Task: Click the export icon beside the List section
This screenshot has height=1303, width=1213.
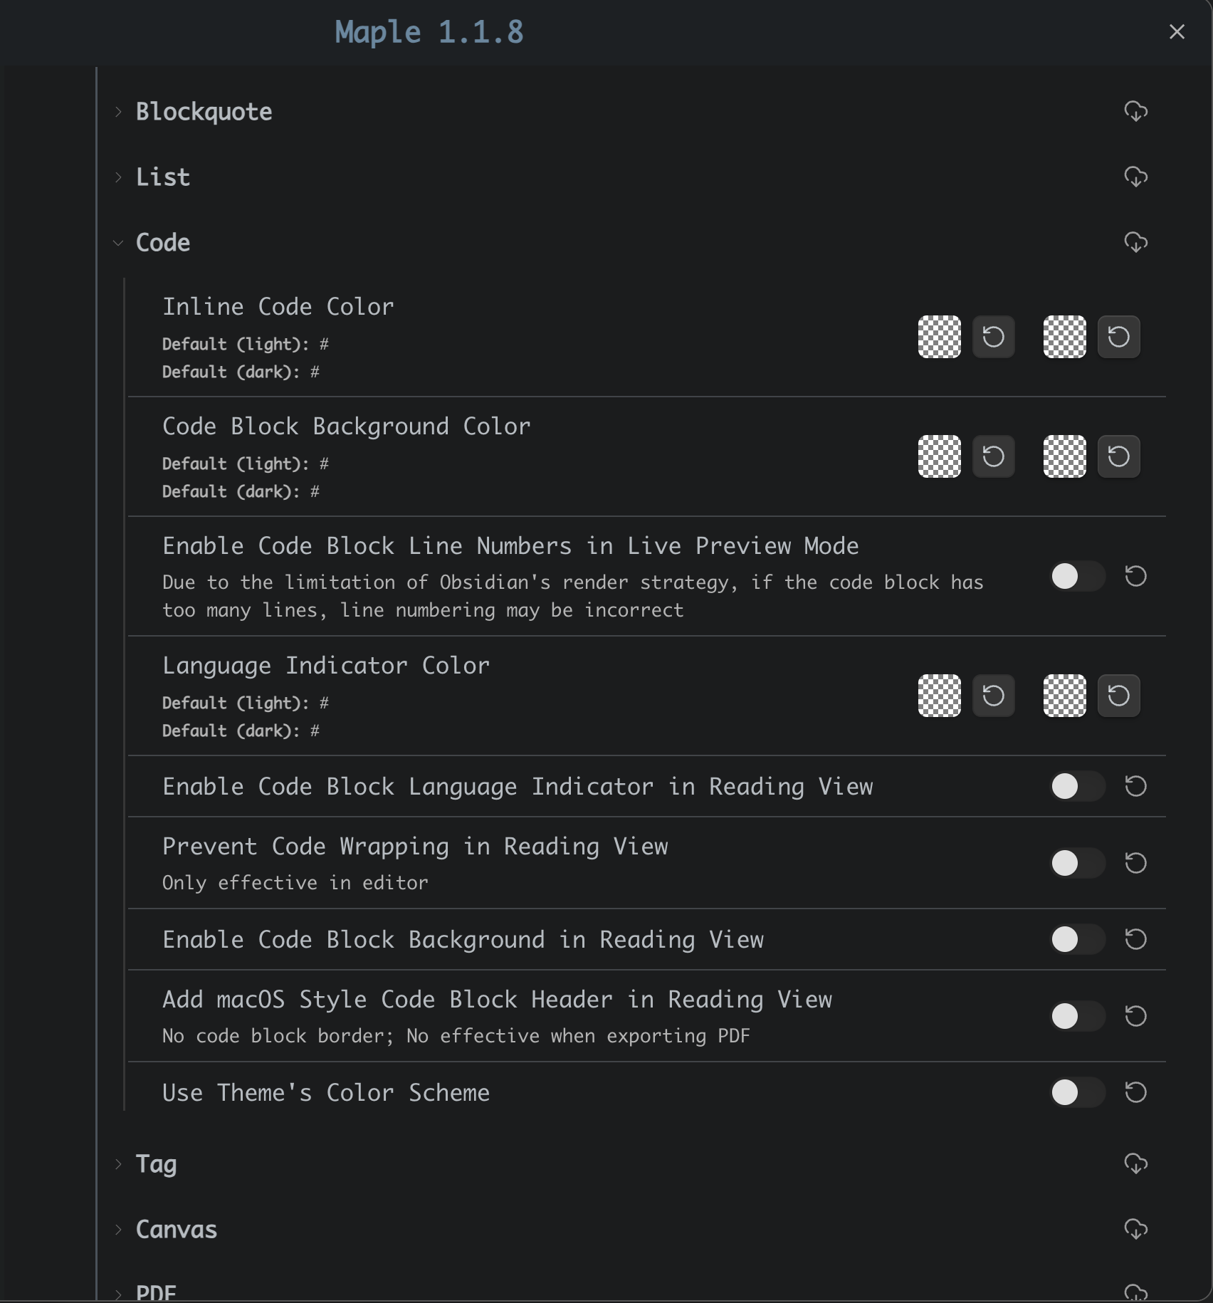Action: click(1135, 177)
